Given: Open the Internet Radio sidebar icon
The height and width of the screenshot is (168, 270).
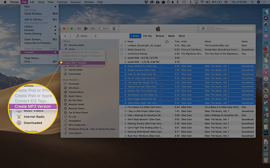Looking at the screenshot, I should coord(65,69).
